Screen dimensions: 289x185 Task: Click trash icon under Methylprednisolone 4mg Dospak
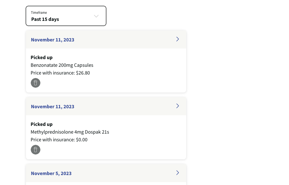tap(35, 150)
